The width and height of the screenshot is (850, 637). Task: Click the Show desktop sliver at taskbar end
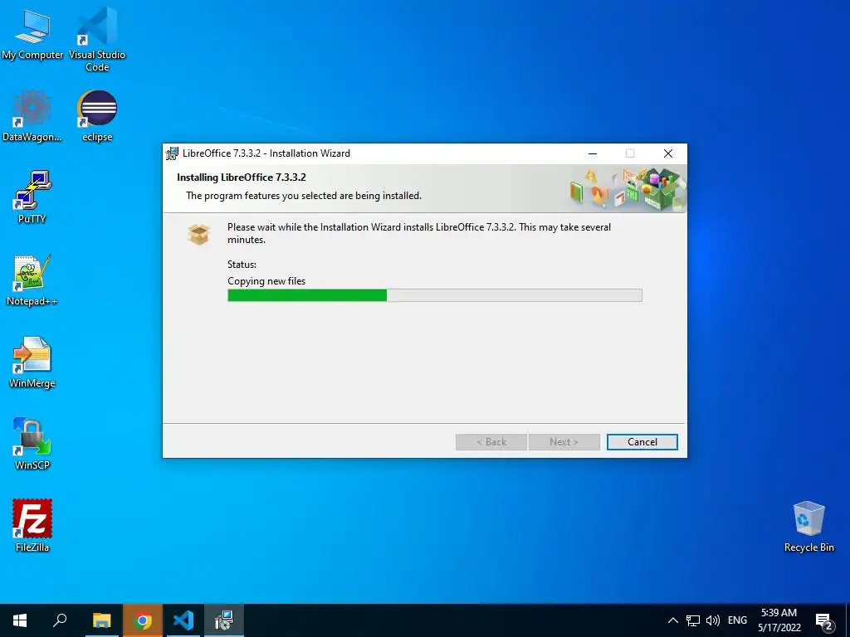(x=848, y=620)
